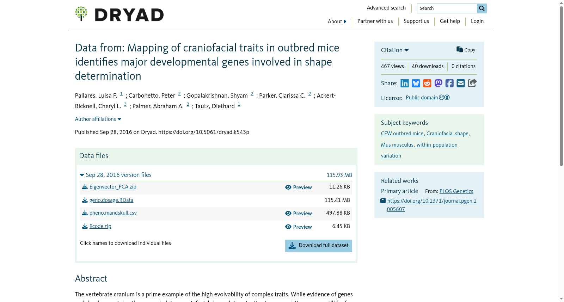564x302 pixels.
Task: Click Download full dataset button
Action: (319, 246)
